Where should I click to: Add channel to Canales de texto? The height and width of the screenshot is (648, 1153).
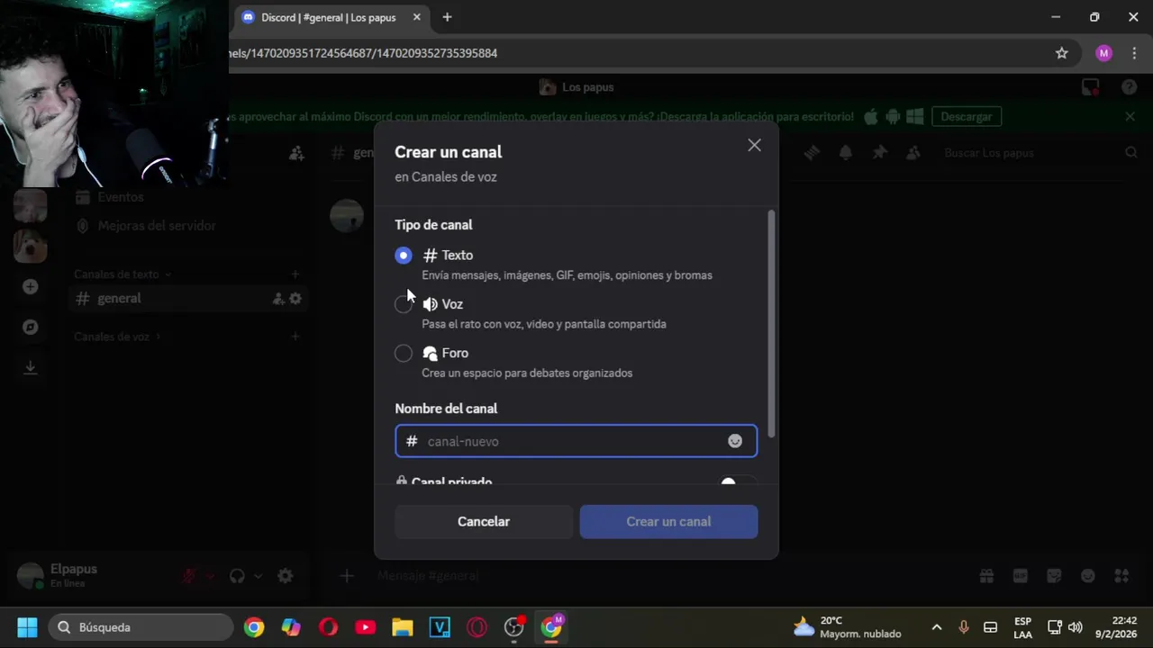(295, 274)
